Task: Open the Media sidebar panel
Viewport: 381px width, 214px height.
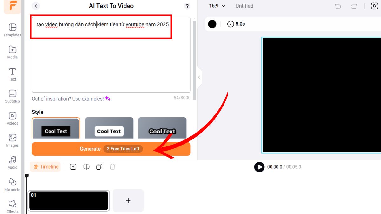Action: pos(12,52)
